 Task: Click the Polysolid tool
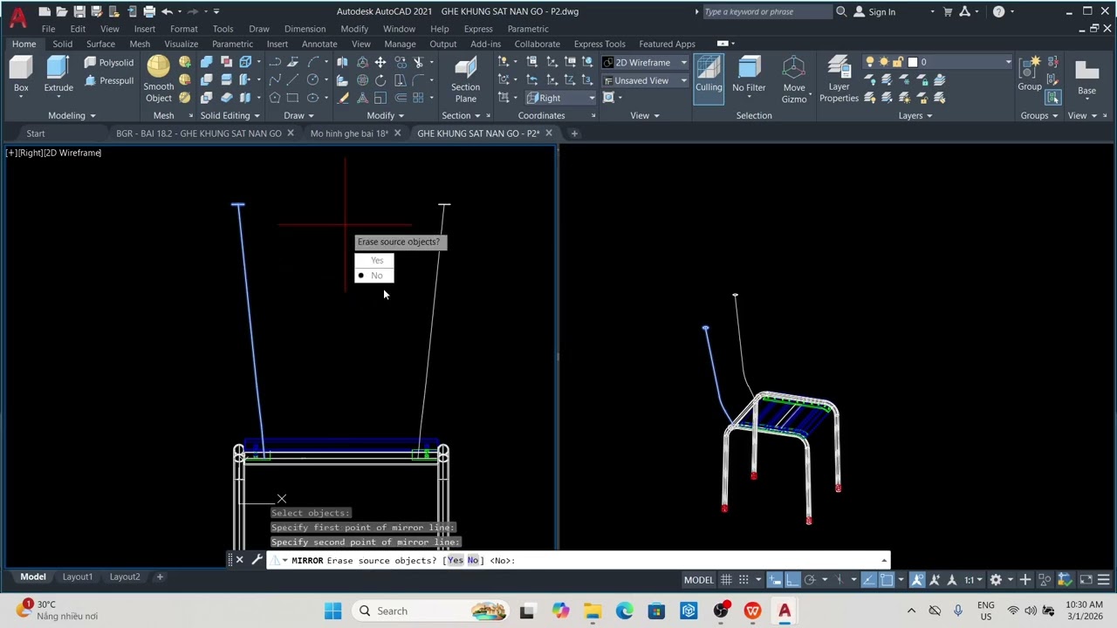109,62
